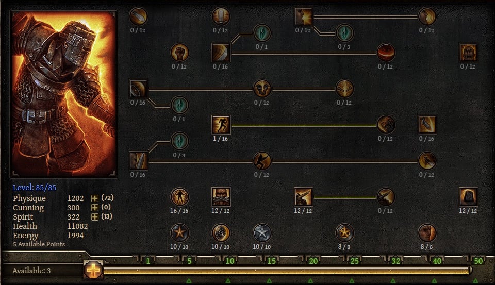Toggle the 0/3 transmuter below War Cry
This screenshot has height=285, width=495.
point(344,33)
